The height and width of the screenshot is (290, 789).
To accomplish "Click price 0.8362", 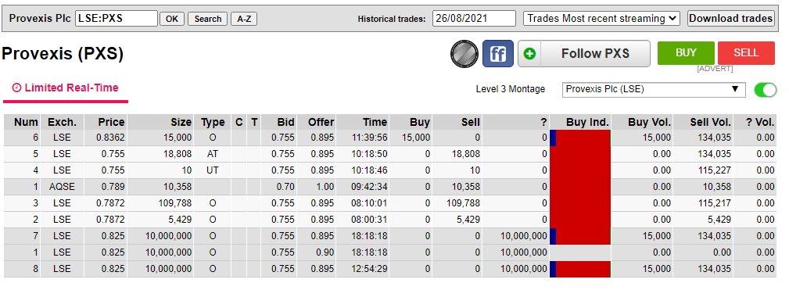I will 110,138.
